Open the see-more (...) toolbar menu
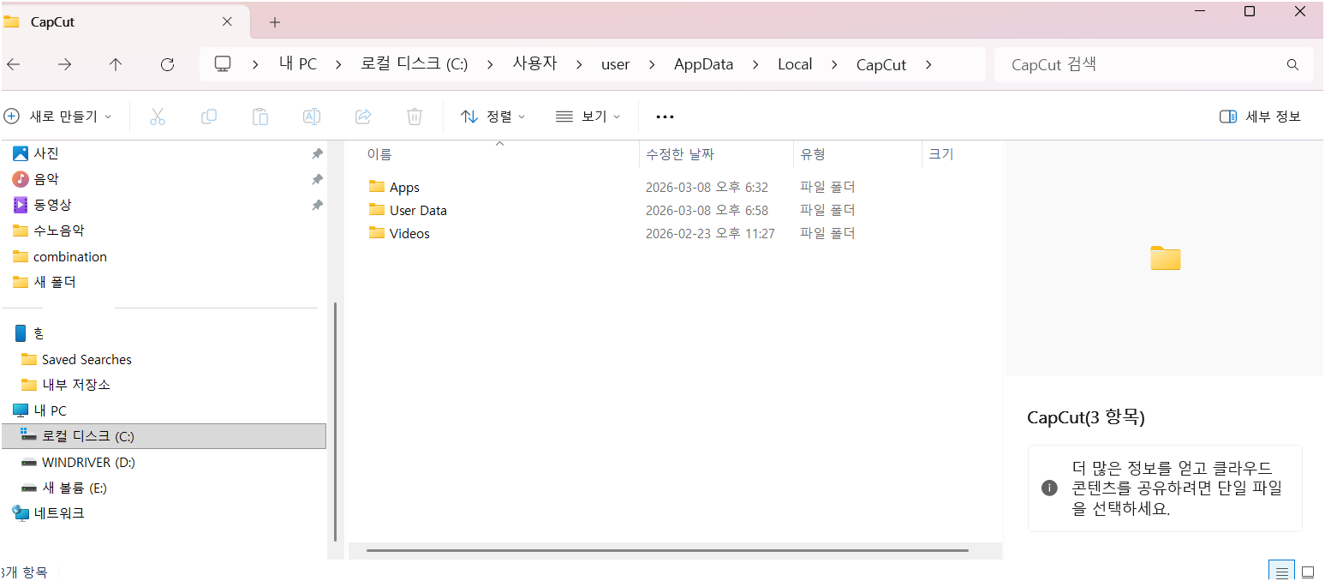The image size is (1325, 581). click(665, 116)
